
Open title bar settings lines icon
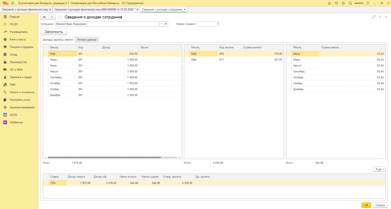(x=368, y=3)
